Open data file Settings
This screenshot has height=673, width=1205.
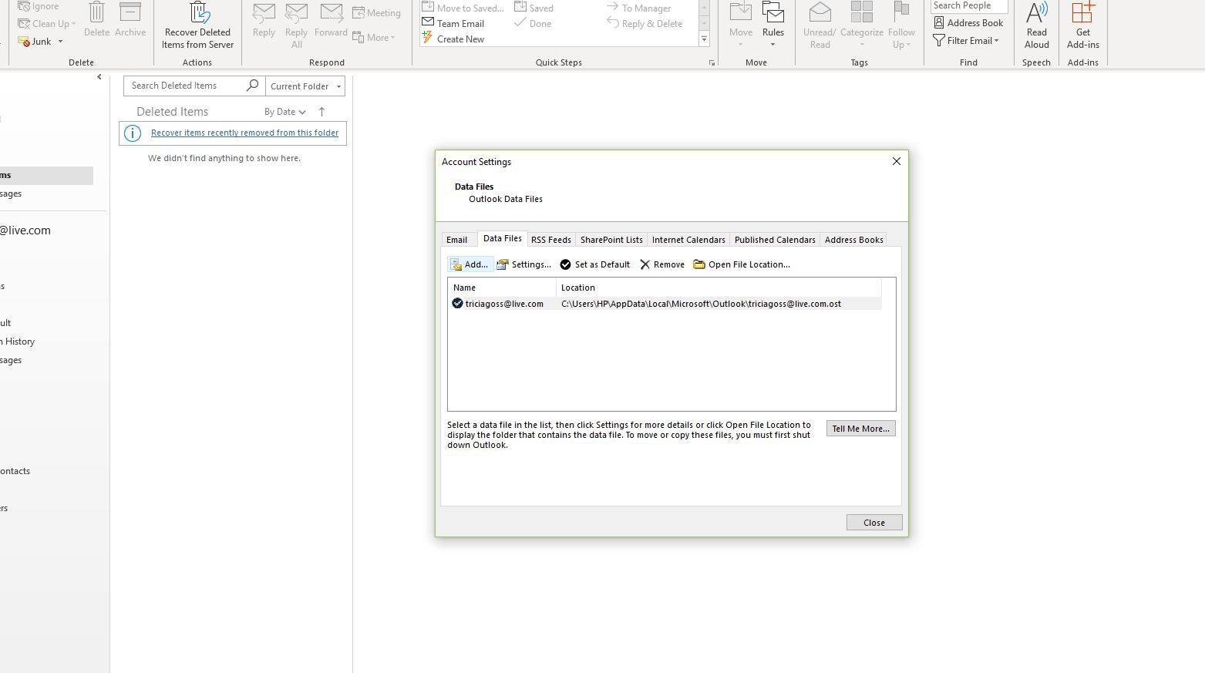click(523, 264)
